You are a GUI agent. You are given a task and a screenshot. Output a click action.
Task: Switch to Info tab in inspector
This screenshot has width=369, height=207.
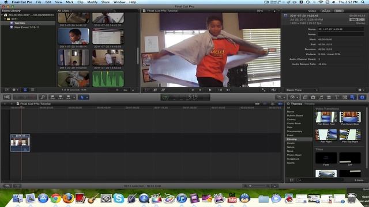pyautogui.click(x=338, y=11)
